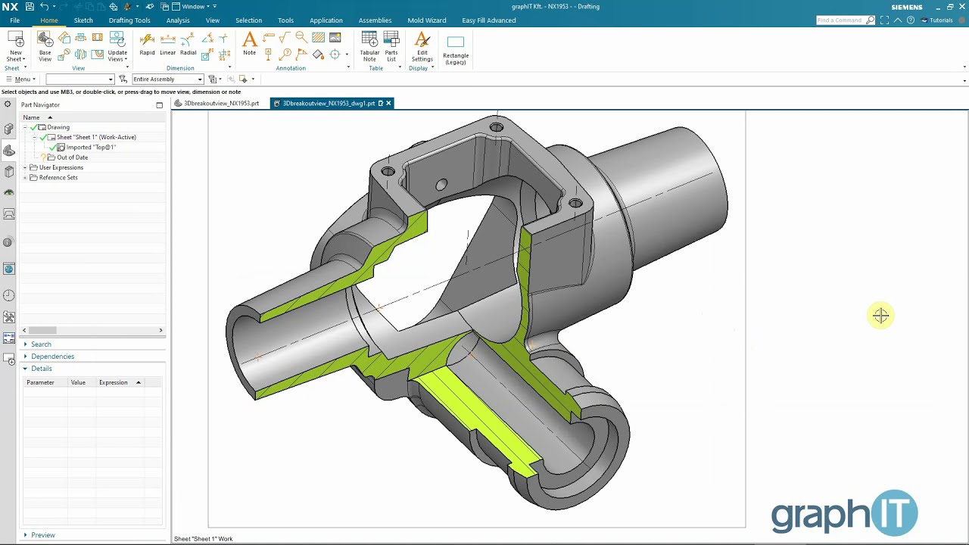Toggle the Drawing node green check mark
This screenshot has width=969, height=545.
click(x=34, y=127)
